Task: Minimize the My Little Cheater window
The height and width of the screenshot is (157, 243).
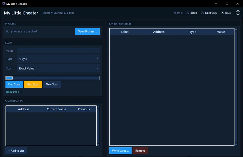Action: (216, 4)
